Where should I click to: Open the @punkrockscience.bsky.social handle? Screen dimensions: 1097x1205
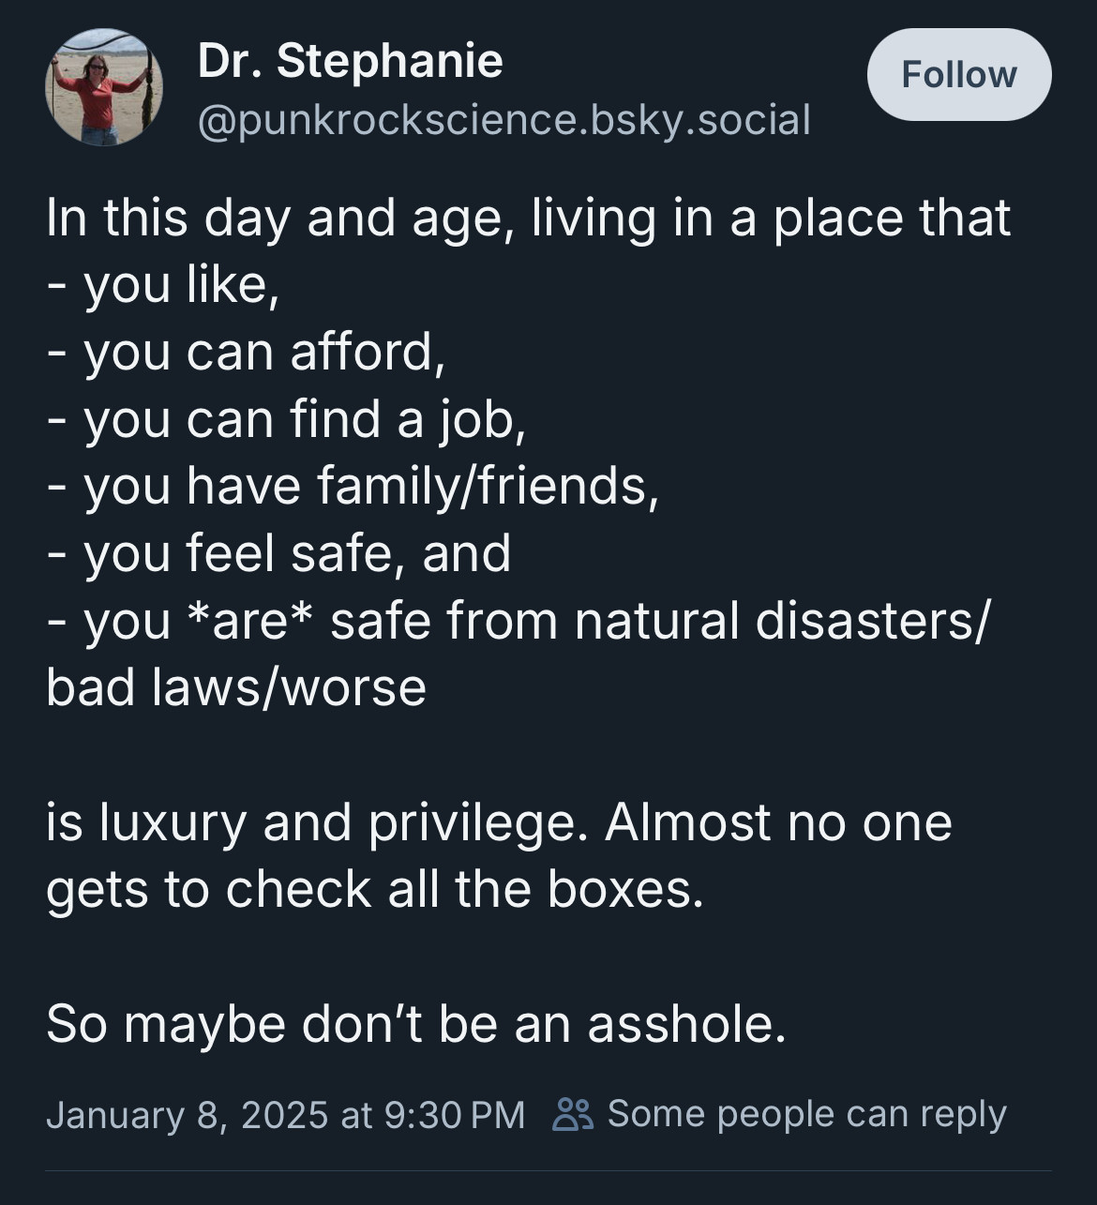503,120
